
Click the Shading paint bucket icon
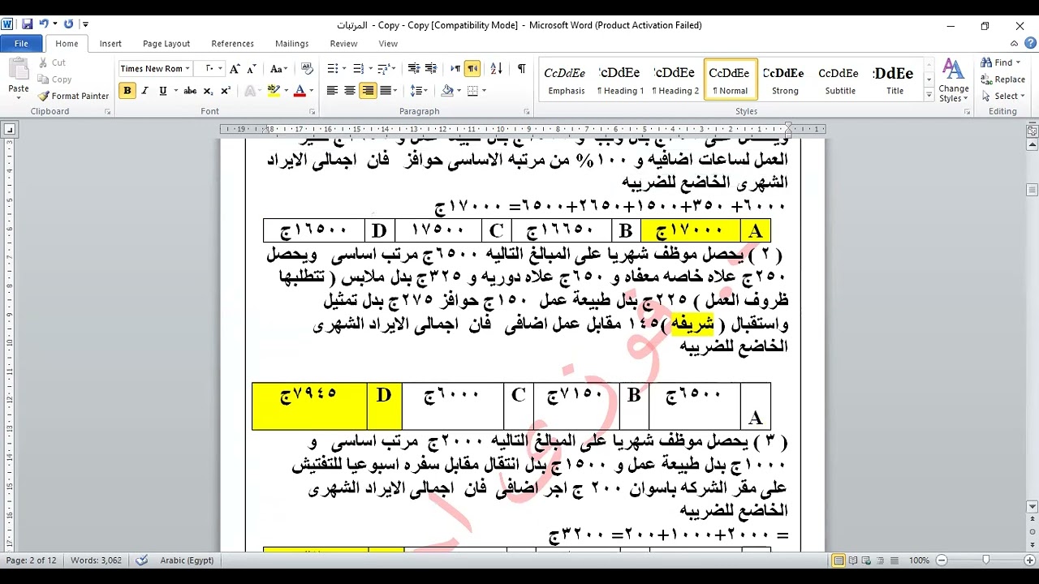[x=447, y=91]
